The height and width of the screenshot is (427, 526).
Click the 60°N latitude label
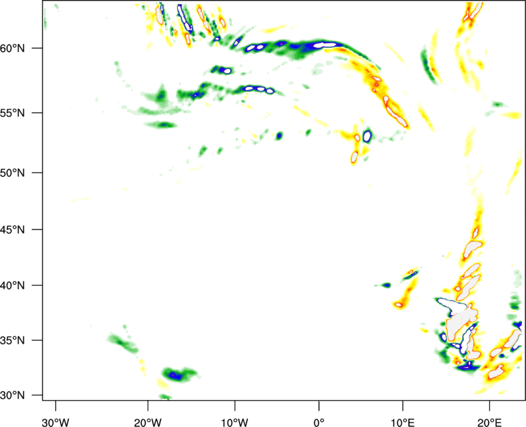pos(12,49)
